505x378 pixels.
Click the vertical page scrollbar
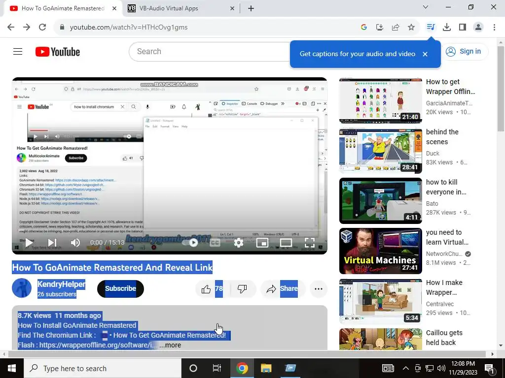[501, 89]
